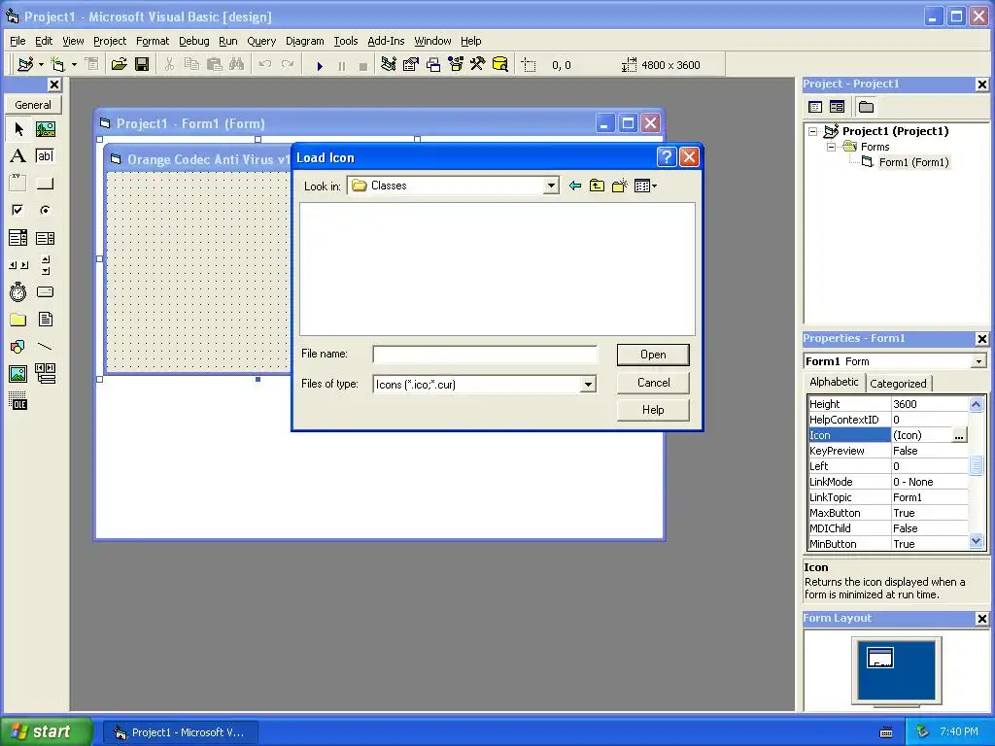Select the Timer control tool
Screen dimensions: 995x746
pos(18,292)
